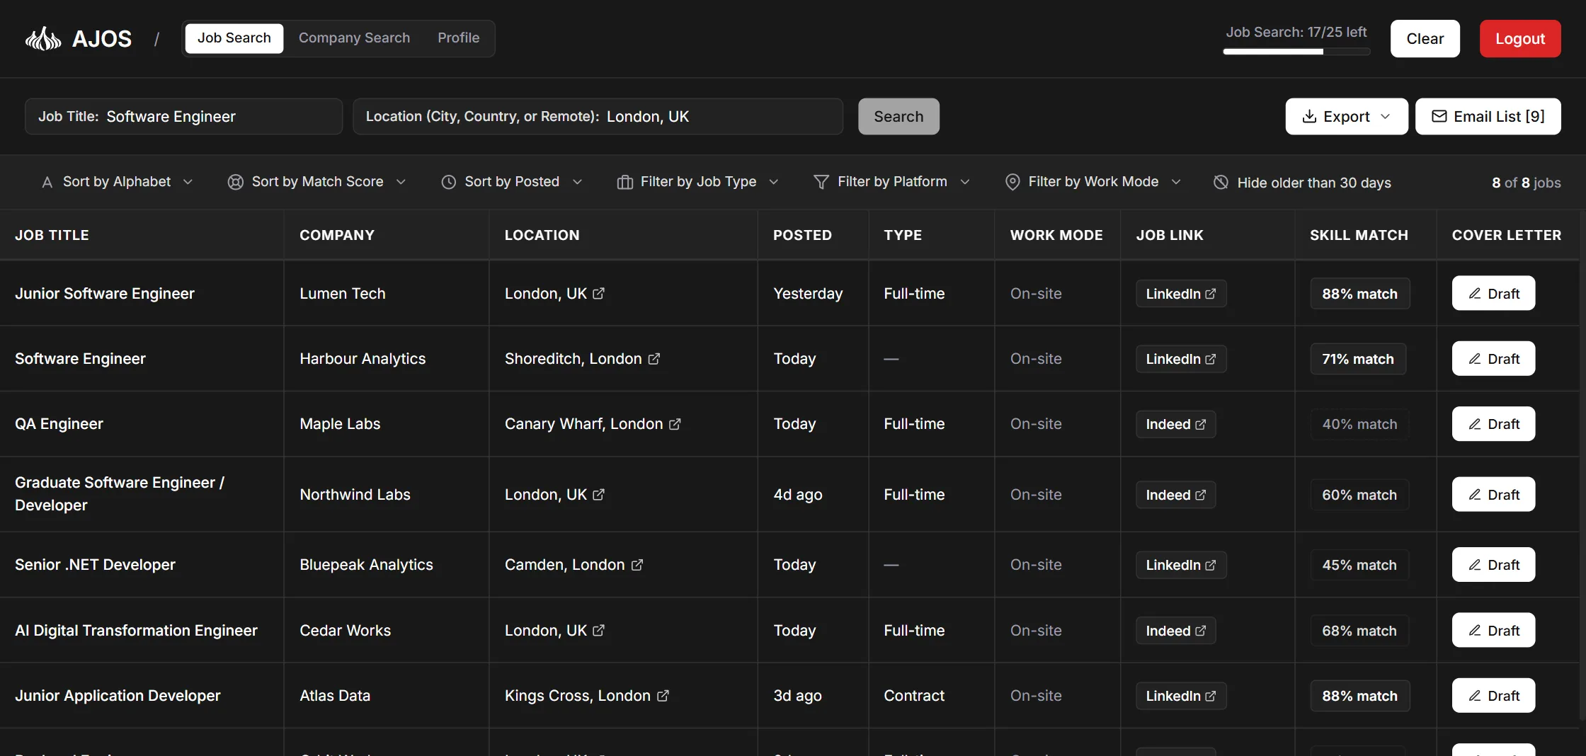The width and height of the screenshot is (1586, 756).
Task: Open location link icon for Northwind Labs row
Action: pos(599,495)
